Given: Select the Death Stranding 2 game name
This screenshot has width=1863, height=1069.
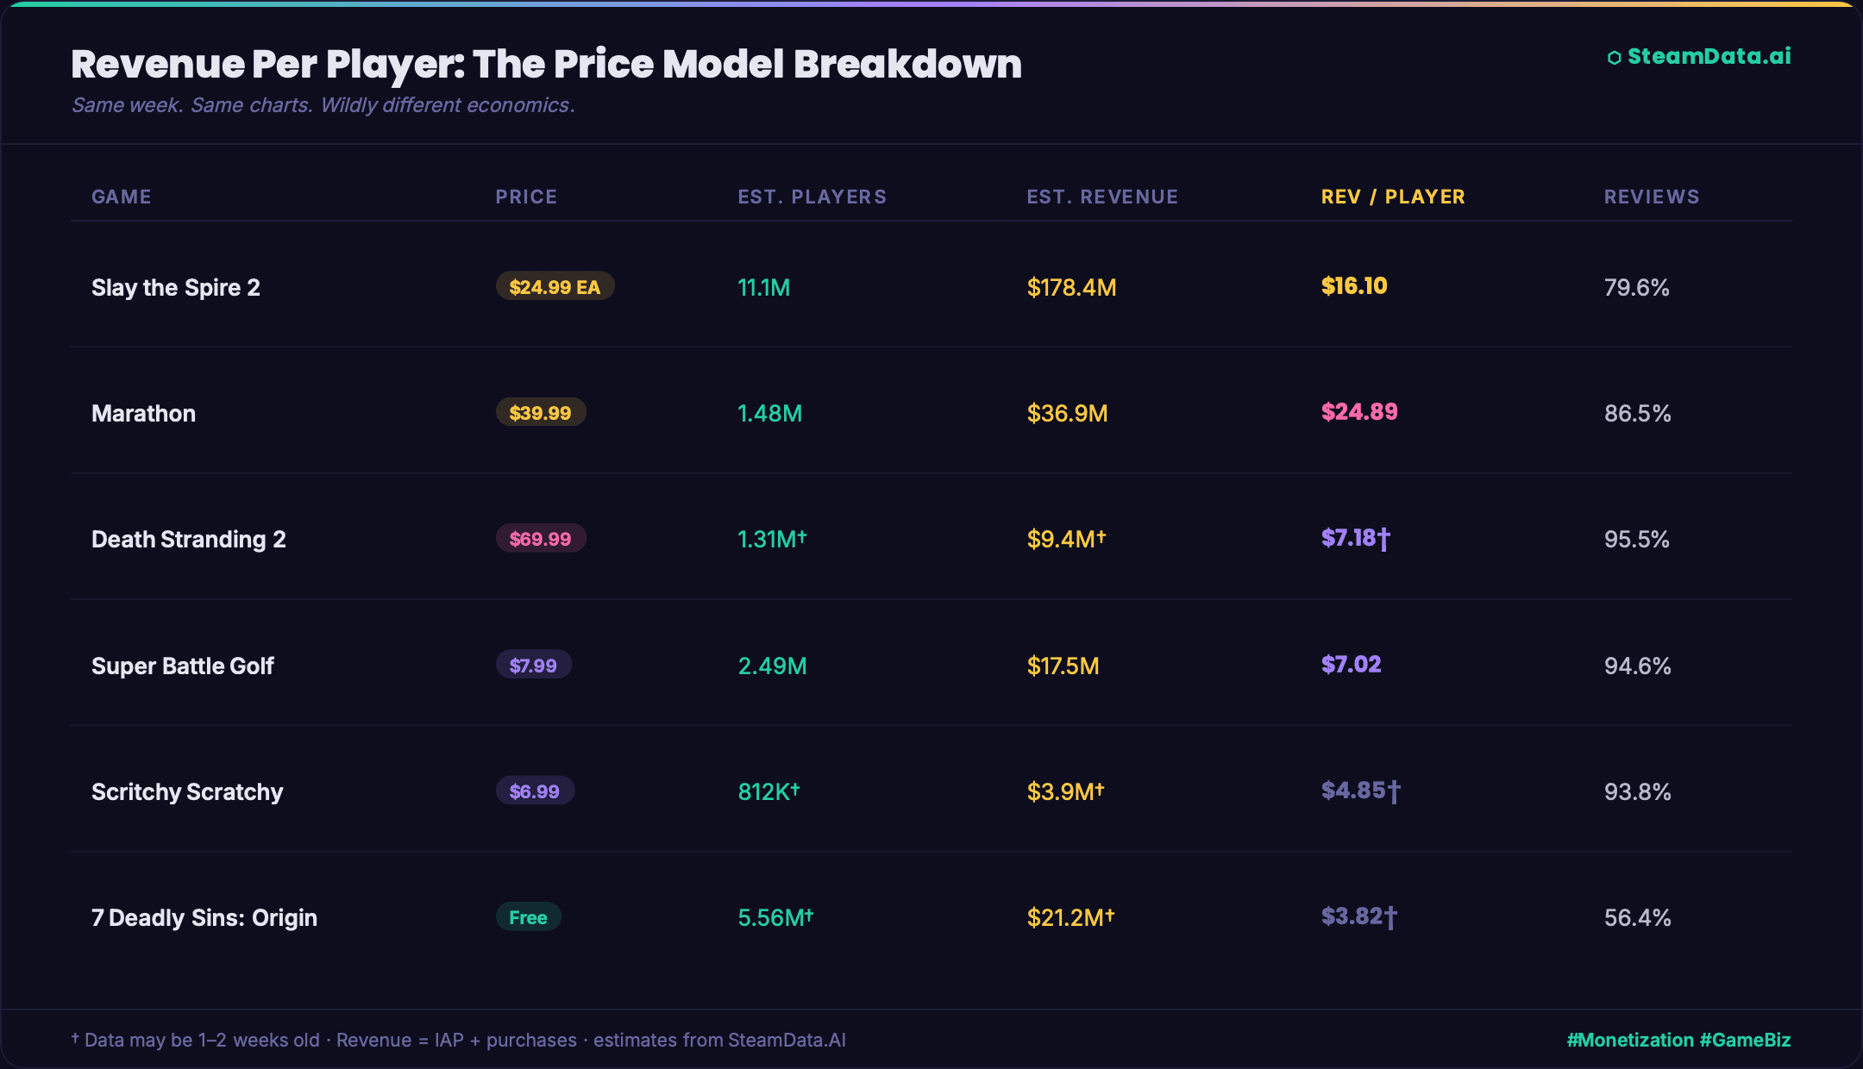Looking at the screenshot, I should click(188, 539).
